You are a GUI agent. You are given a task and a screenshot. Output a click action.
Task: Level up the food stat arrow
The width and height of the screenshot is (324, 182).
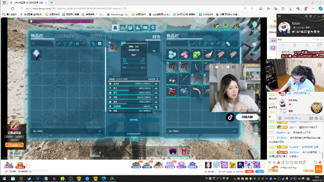156,97
